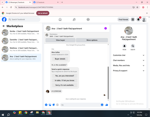Viewport: 150px width, 117px height.
Task: Open Matthew apartment conversation
Action: [21, 49]
